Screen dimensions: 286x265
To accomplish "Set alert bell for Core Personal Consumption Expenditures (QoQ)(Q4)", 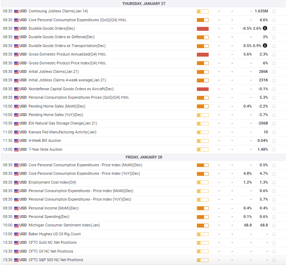I will click(274, 20).
